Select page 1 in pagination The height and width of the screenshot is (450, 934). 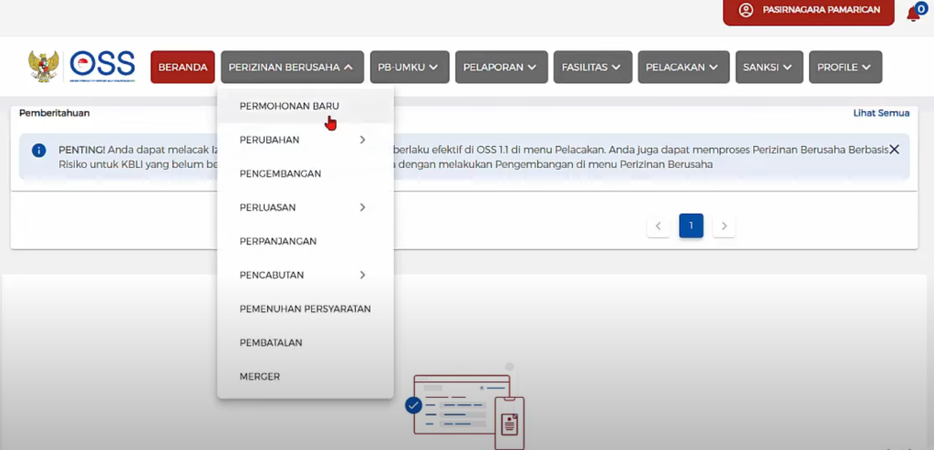(690, 225)
